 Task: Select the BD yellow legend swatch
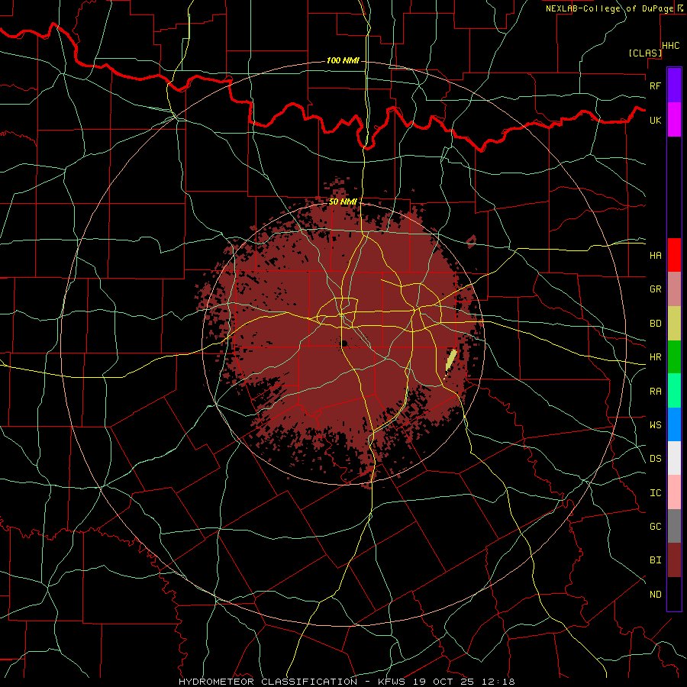pos(674,324)
